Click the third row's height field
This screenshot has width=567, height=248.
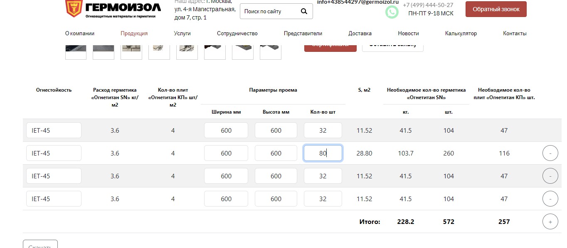(x=276, y=176)
